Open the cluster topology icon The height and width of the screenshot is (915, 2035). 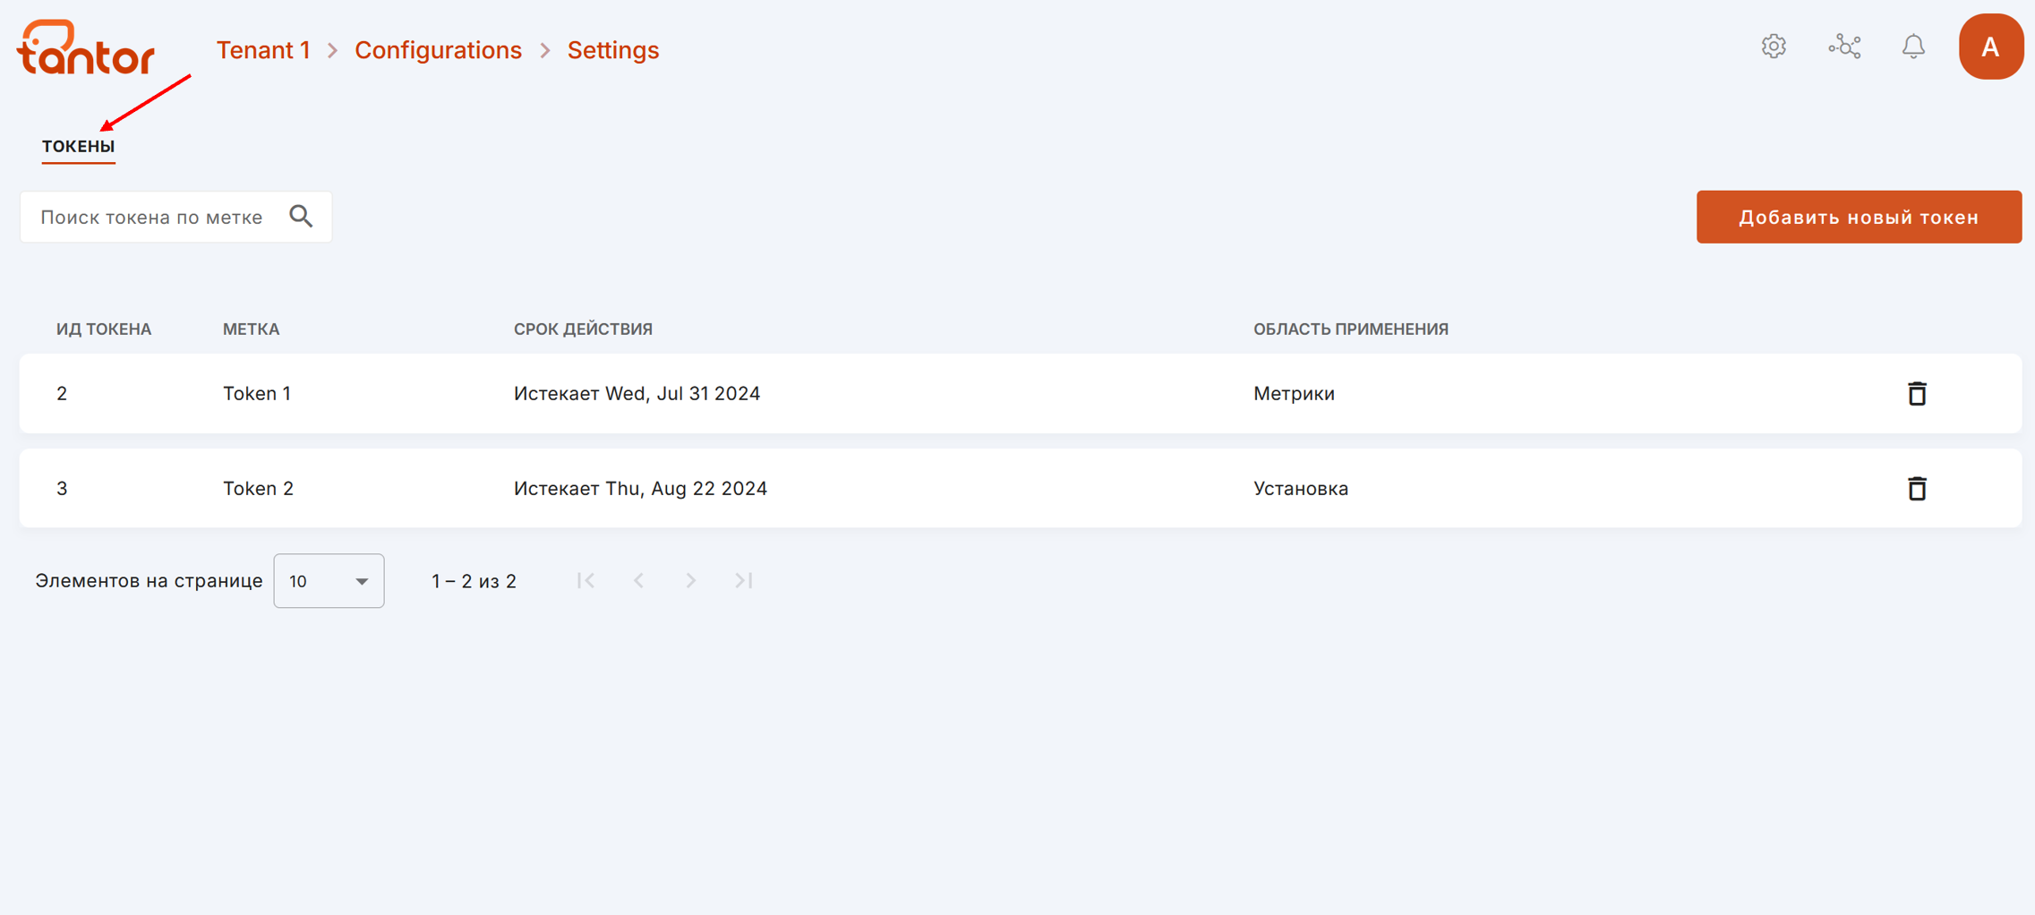pyautogui.click(x=1844, y=47)
